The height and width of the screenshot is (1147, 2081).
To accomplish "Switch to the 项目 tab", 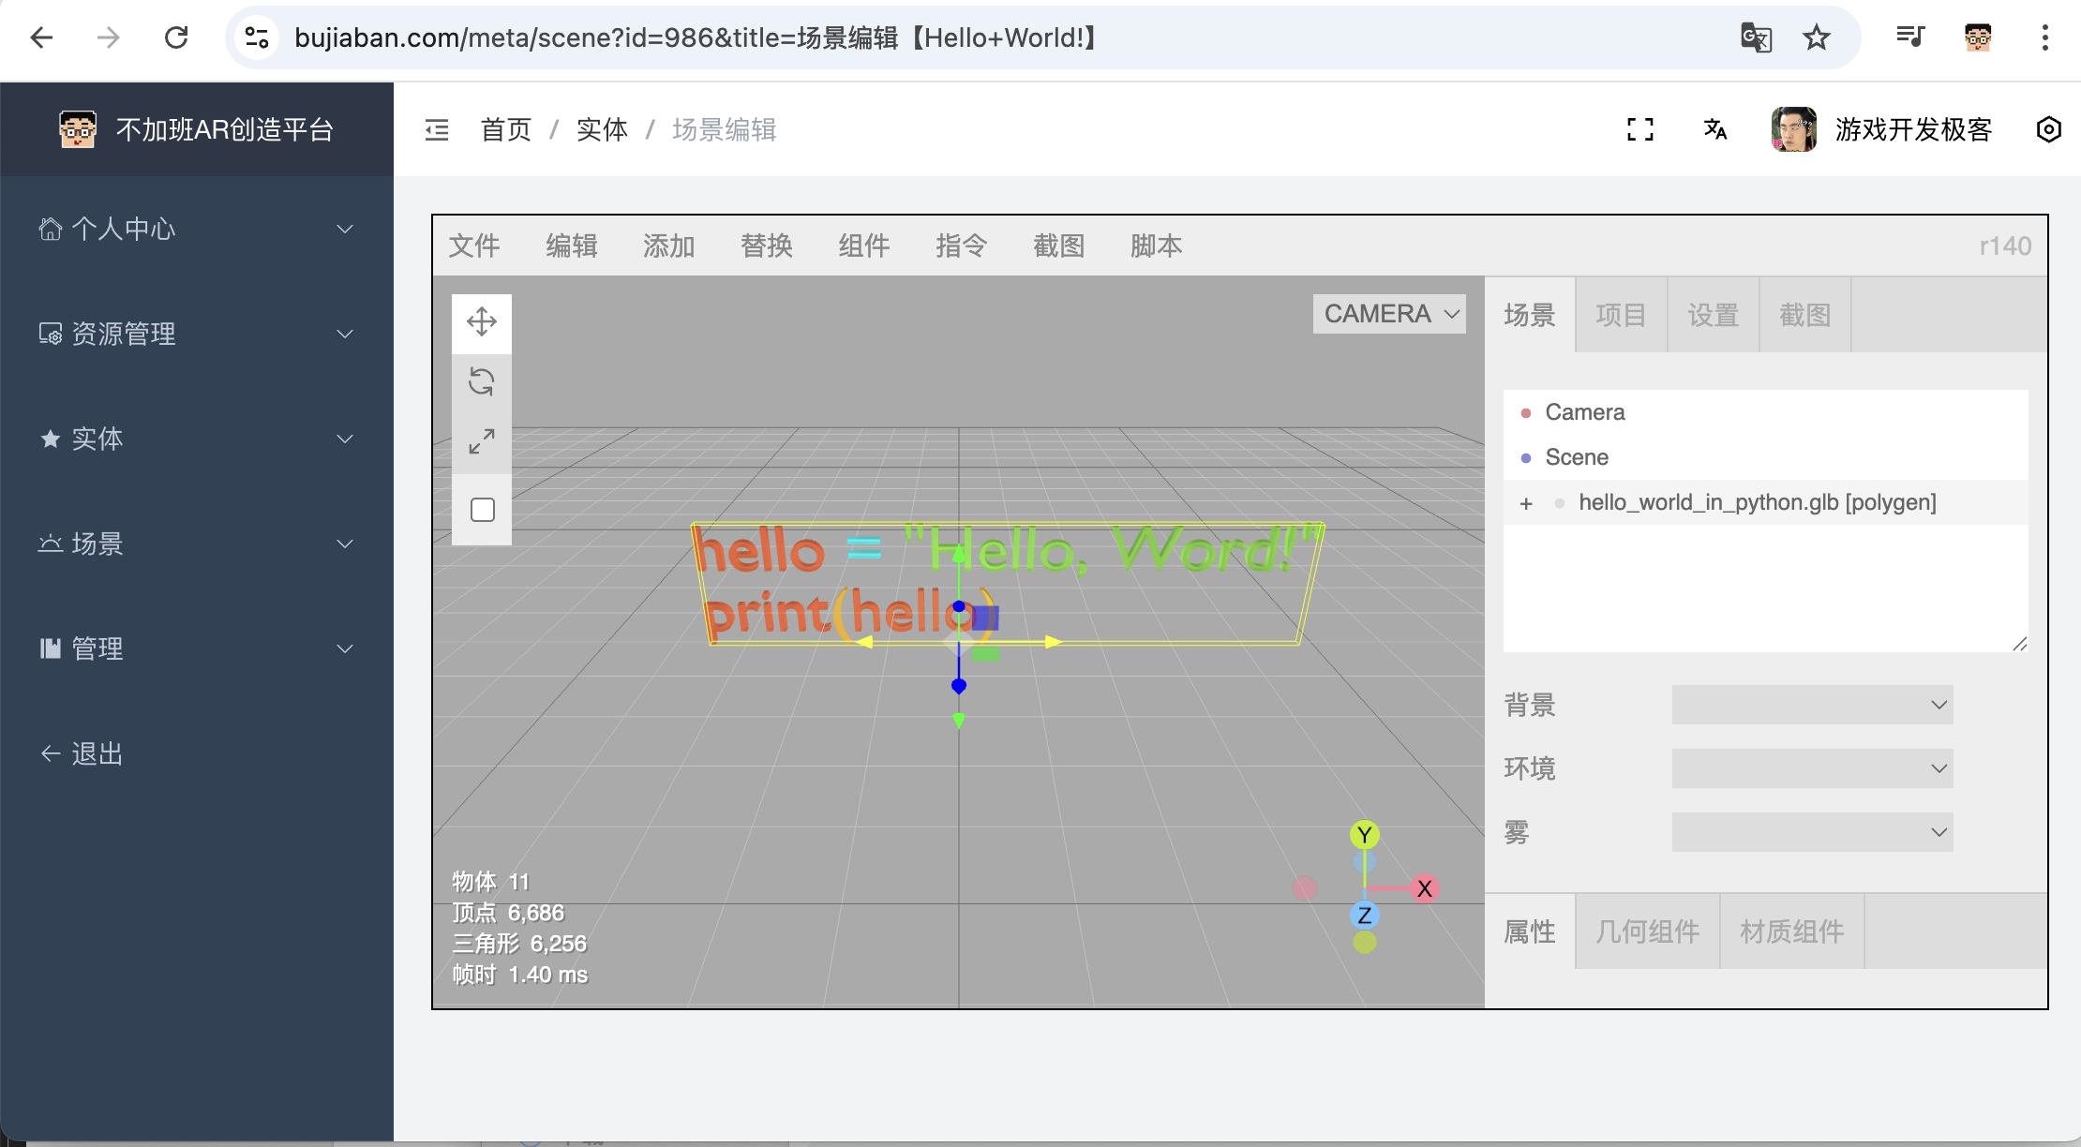I will coord(1622,315).
